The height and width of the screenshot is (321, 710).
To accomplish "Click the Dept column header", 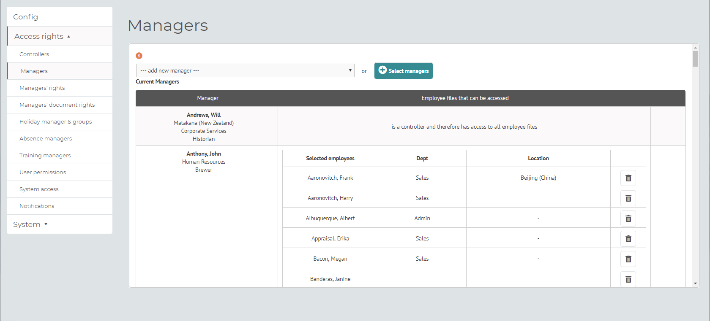I will click(x=422, y=158).
